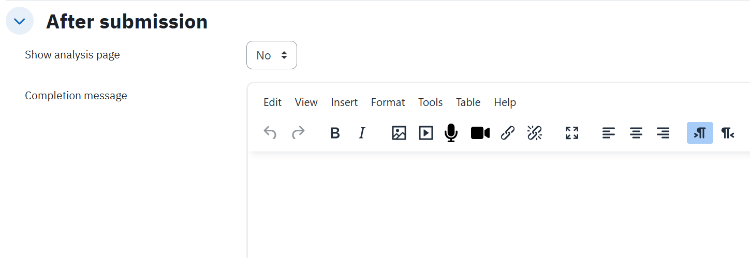The image size is (750, 258).
Task: Record video with the camera icon
Action: 480,133
